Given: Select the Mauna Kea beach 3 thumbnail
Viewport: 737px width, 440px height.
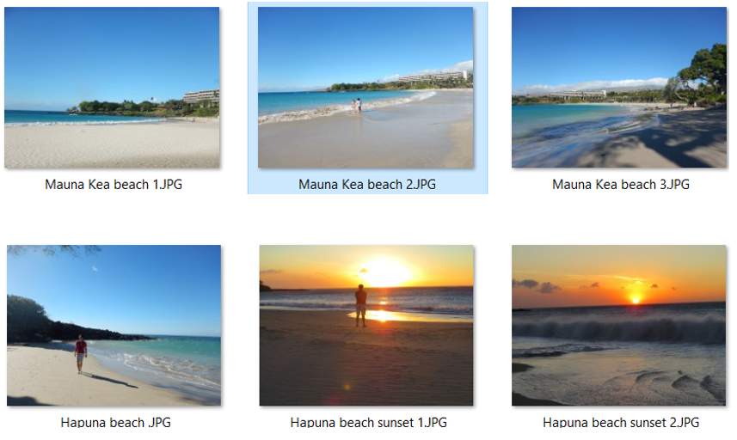Looking at the screenshot, I should click(619, 88).
